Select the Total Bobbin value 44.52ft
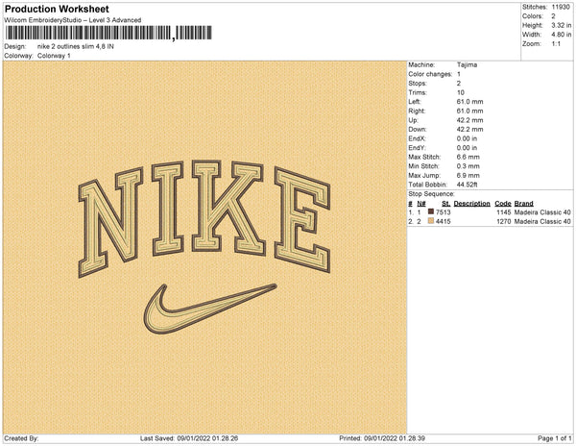 [467, 185]
